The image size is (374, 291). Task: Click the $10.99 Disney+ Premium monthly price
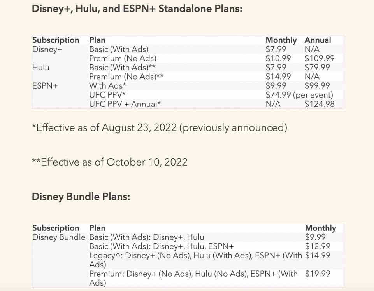pyautogui.click(x=278, y=59)
